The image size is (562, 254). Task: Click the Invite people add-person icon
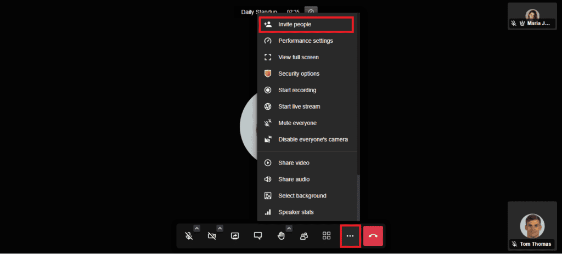click(268, 24)
